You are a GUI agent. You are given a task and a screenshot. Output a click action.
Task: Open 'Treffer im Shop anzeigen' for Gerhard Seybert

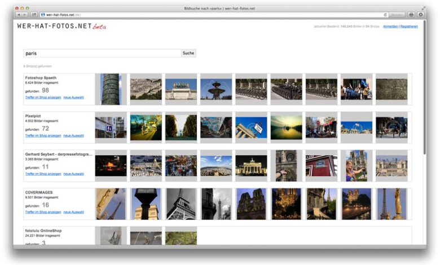pos(43,174)
